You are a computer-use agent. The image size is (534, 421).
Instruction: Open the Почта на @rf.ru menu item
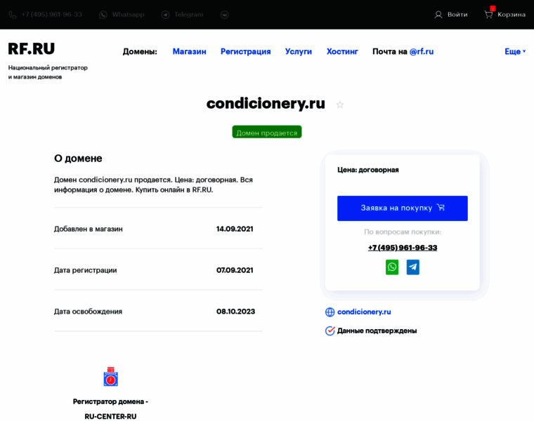tap(403, 51)
